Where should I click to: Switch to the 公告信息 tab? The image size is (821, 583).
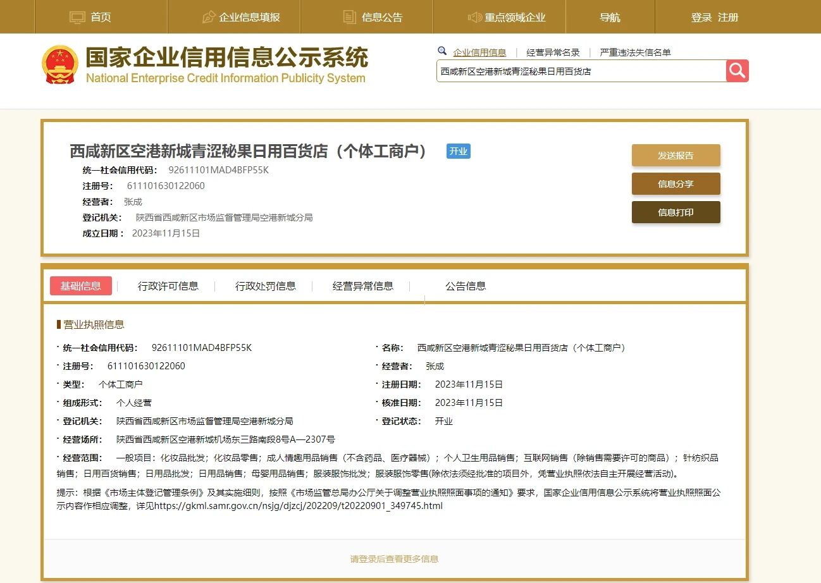point(466,286)
